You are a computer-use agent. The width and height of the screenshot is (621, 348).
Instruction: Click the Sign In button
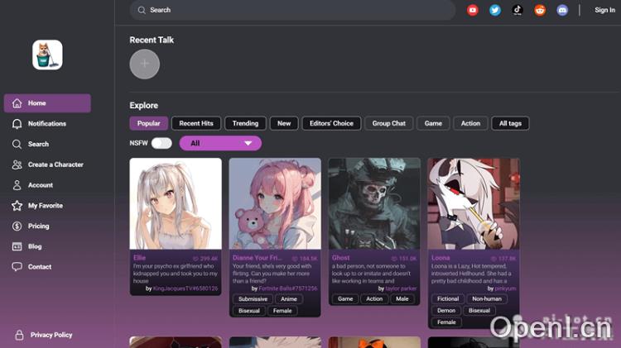point(604,10)
